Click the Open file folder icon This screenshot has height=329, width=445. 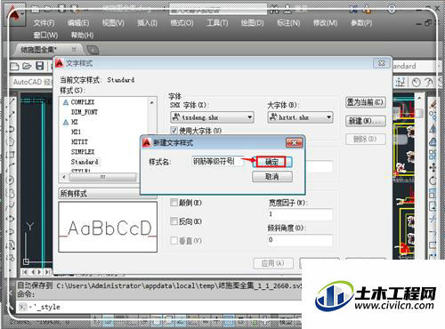(27, 66)
